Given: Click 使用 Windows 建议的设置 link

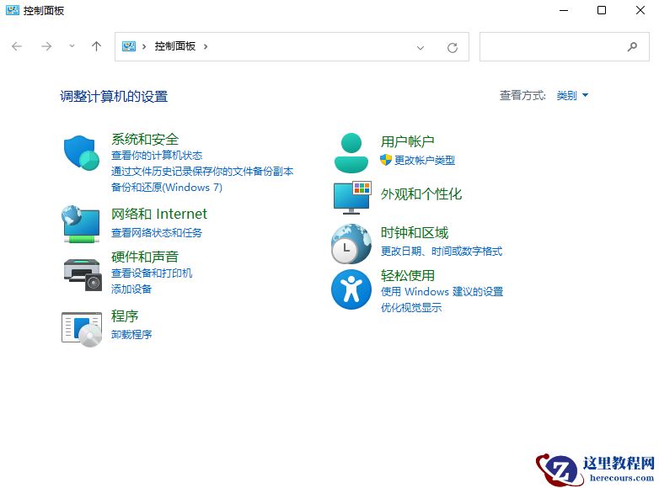Looking at the screenshot, I should [442, 292].
